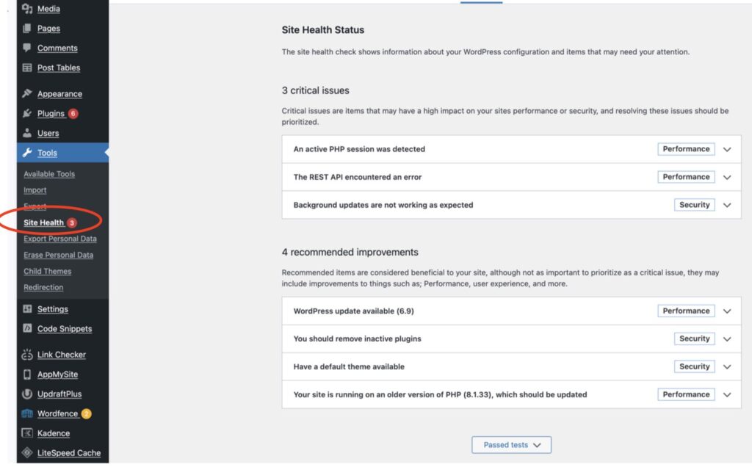The width and height of the screenshot is (752, 467).
Task: Click the Appearance paintbrush icon
Action: point(27,94)
